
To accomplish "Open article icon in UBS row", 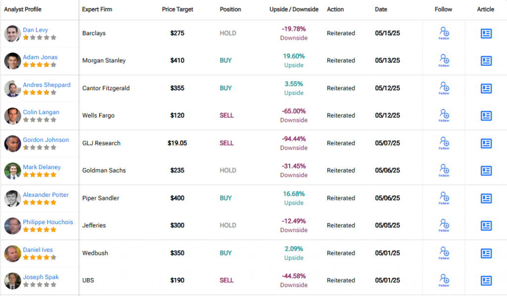I will [486, 281].
